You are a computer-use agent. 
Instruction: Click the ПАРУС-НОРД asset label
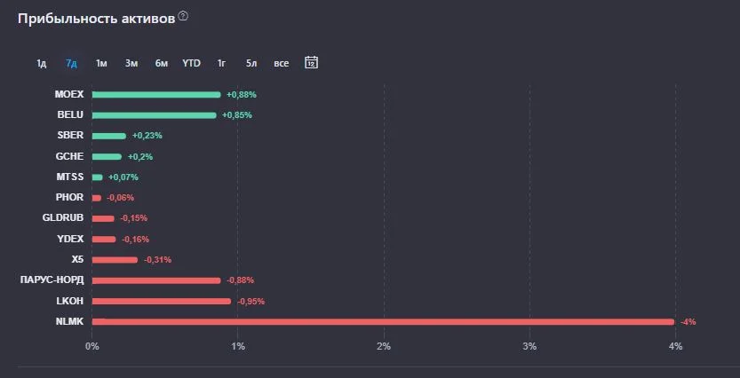(52, 280)
